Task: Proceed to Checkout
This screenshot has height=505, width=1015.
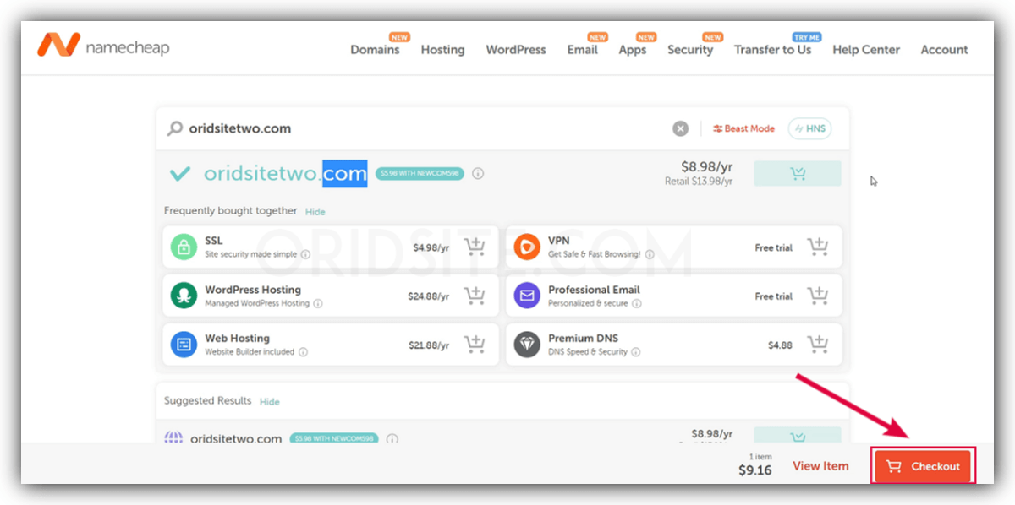Action: pyautogui.click(x=923, y=466)
